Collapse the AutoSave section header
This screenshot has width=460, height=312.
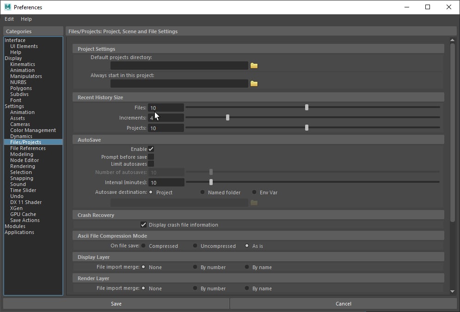click(258, 140)
